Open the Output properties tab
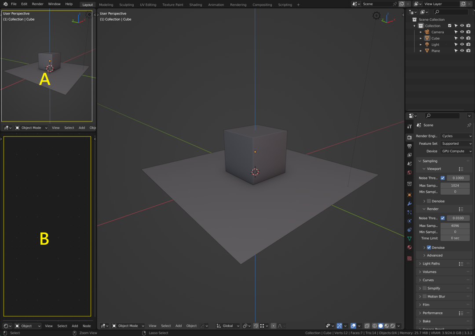The width and height of the screenshot is (475, 336). point(409,146)
